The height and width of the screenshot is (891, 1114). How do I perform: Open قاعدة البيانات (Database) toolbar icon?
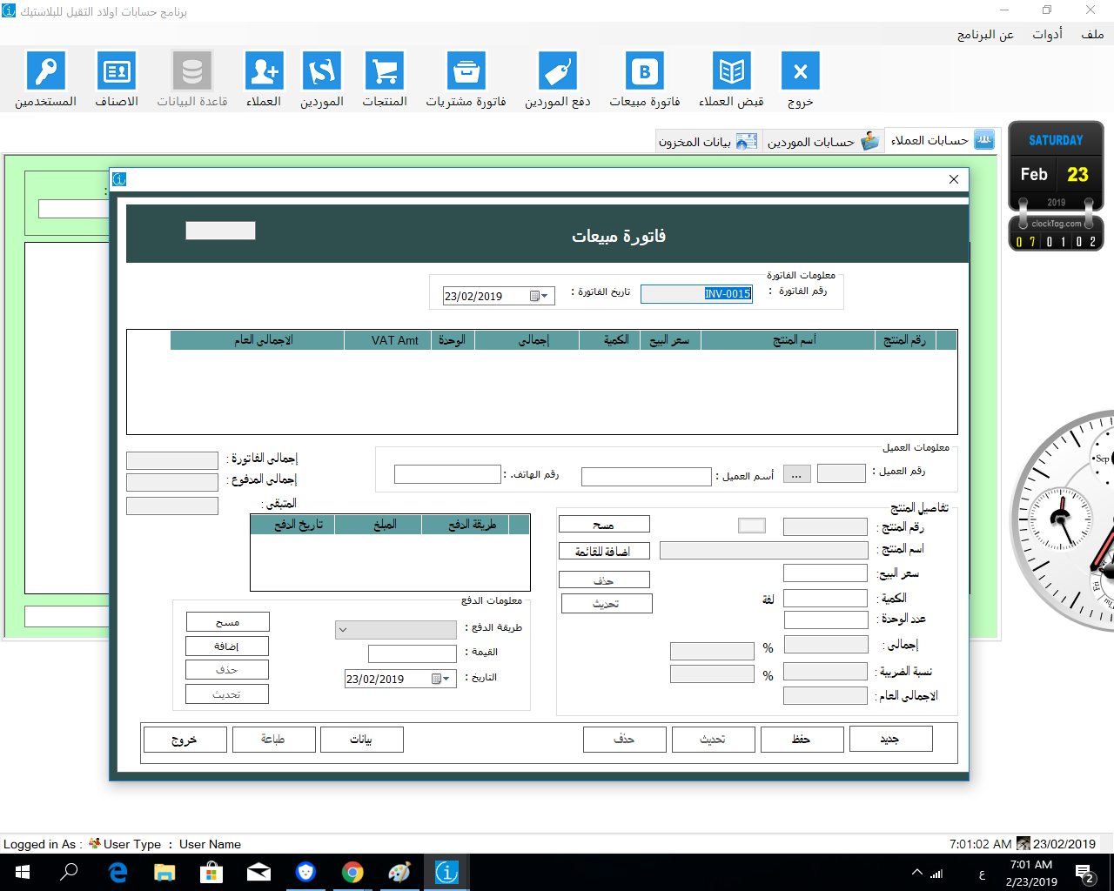click(192, 79)
